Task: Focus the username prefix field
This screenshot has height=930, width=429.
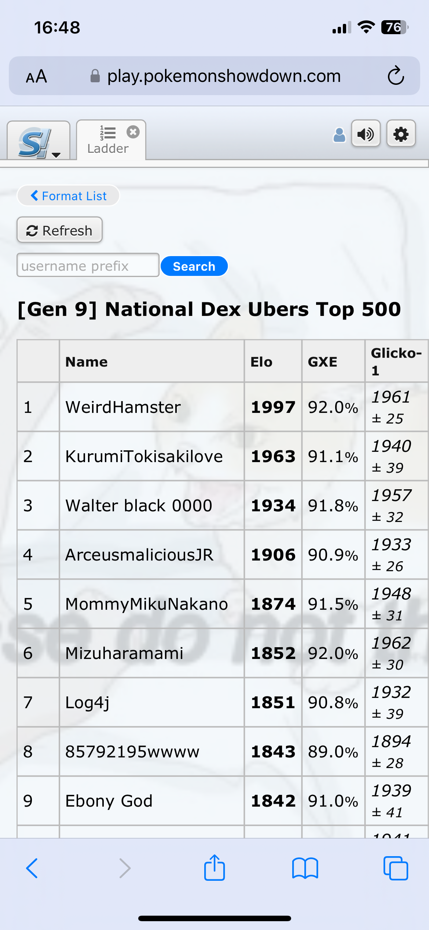Action: tap(88, 265)
